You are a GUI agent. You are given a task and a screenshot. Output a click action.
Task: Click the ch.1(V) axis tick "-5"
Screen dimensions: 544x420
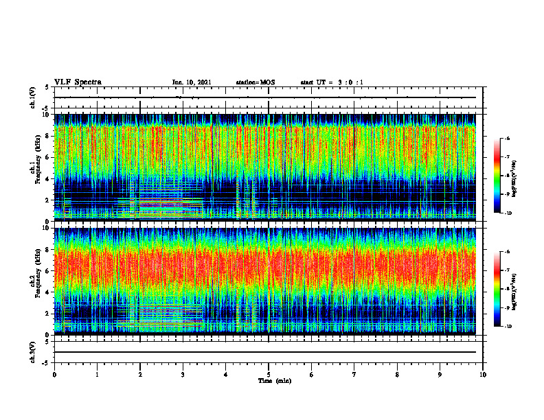pos(46,108)
